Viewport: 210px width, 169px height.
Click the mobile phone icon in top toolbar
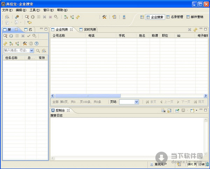tap(124, 17)
